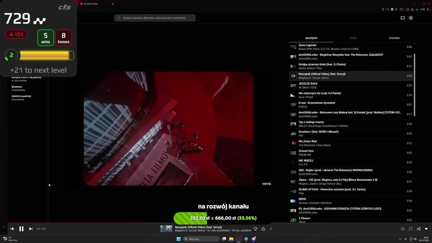Skip to the next track
The image size is (432, 243).
click(x=31, y=229)
